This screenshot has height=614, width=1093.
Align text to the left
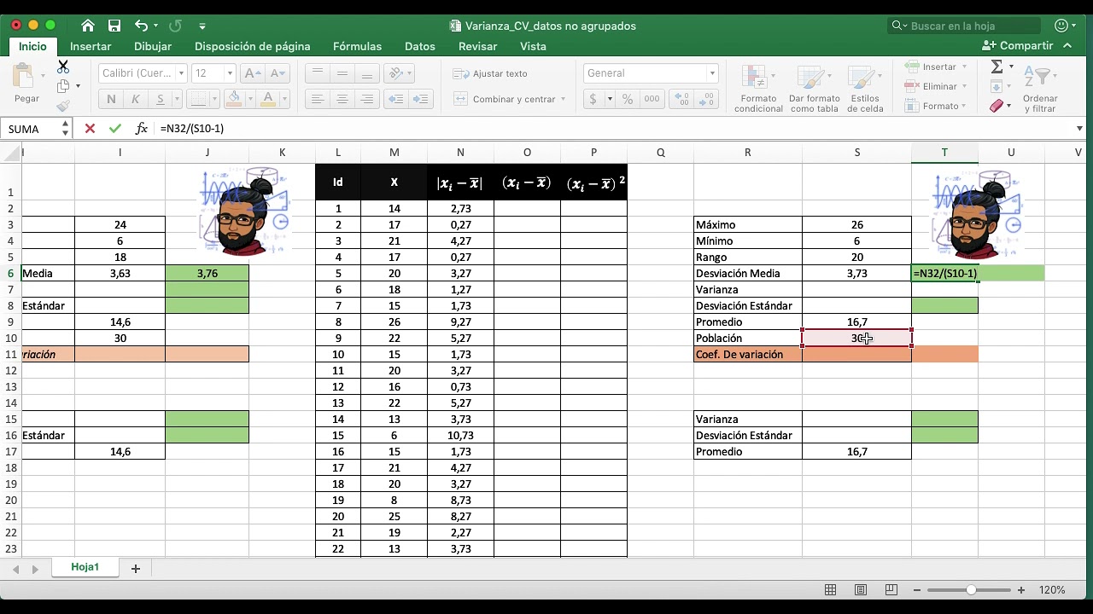coord(318,99)
